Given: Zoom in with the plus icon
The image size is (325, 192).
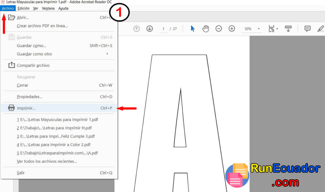Looking at the screenshot, I should click(x=231, y=29).
